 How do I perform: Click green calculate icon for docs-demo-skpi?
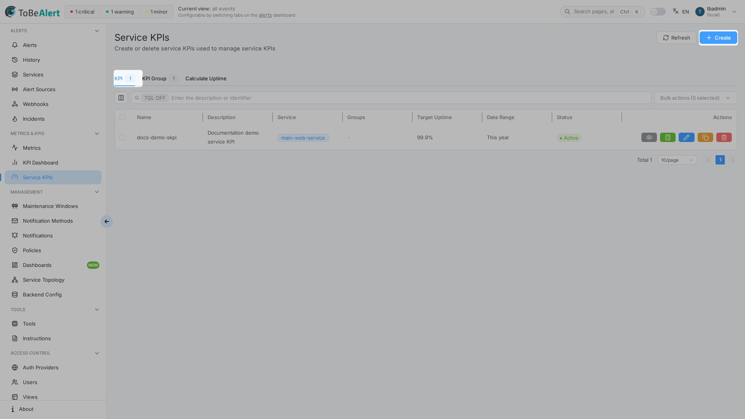point(667,137)
